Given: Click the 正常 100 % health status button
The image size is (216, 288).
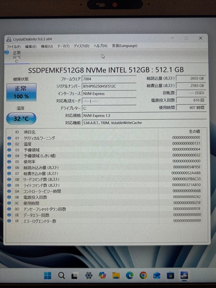Looking at the screenshot, I should tap(21, 92).
